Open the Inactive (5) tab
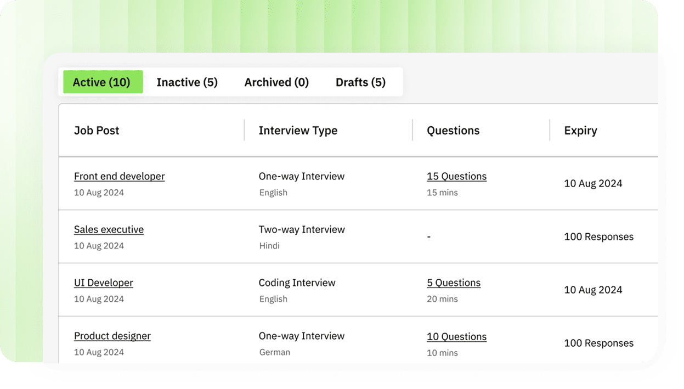 [x=187, y=82]
